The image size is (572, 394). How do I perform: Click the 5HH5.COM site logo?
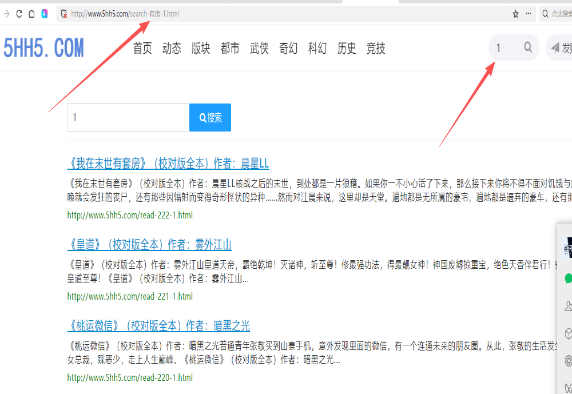coord(44,49)
